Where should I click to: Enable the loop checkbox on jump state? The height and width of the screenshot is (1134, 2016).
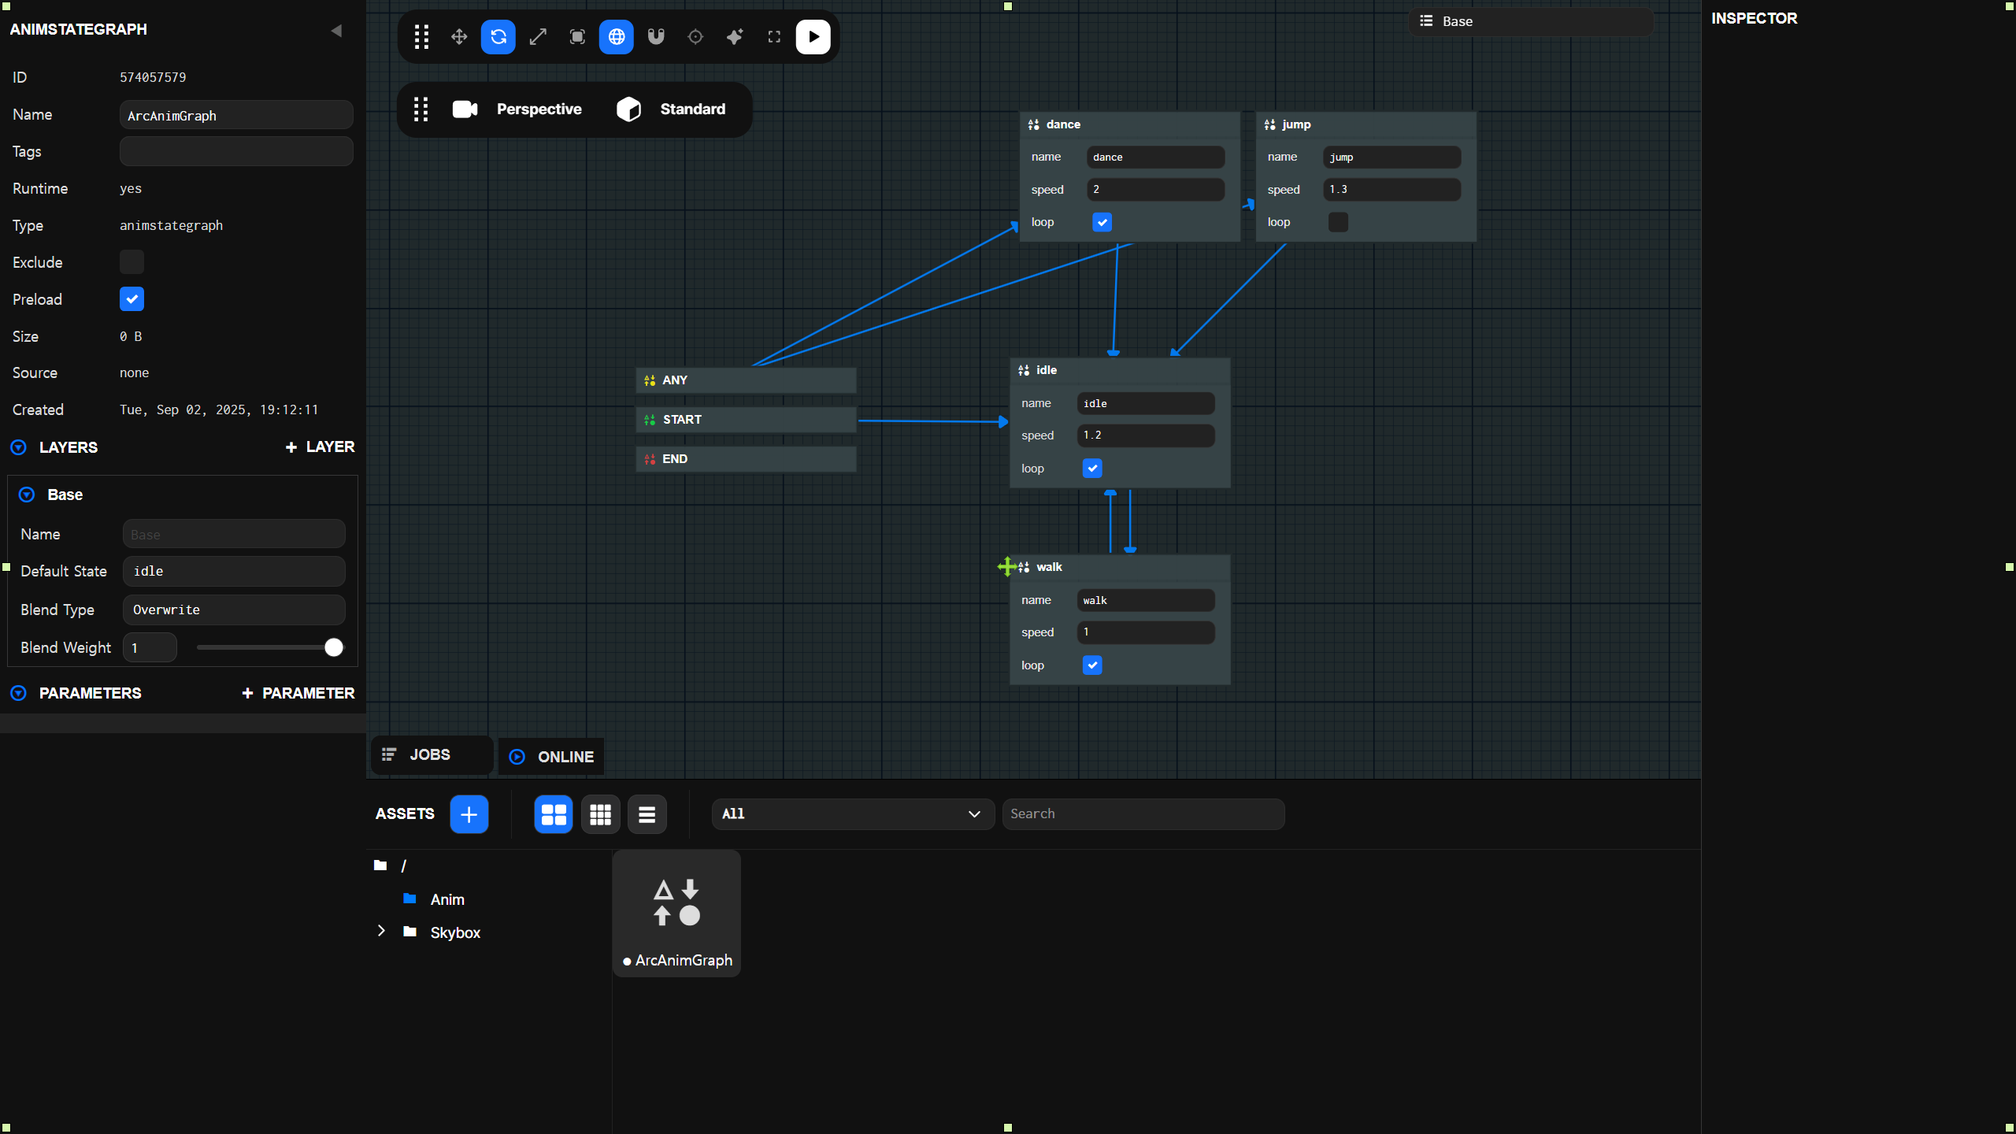pyautogui.click(x=1337, y=222)
